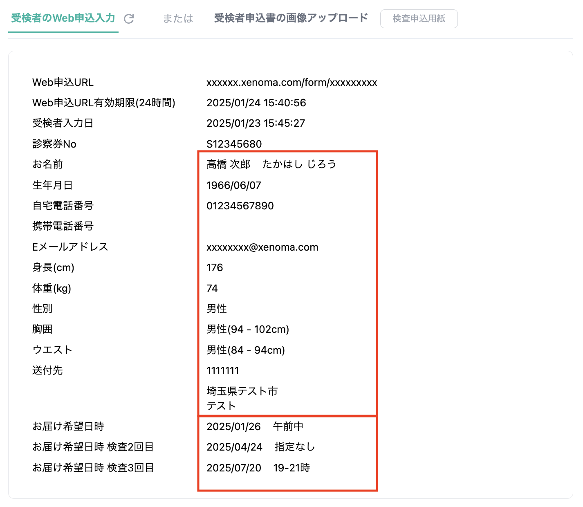Select the home phone number 01234567890
The image size is (583, 507).
point(240,206)
